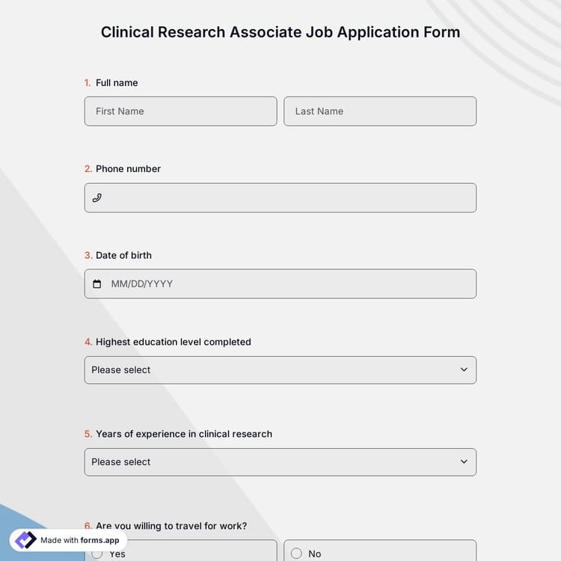Click the calendar icon in date field
This screenshot has width=561, height=561.
(x=96, y=284)
